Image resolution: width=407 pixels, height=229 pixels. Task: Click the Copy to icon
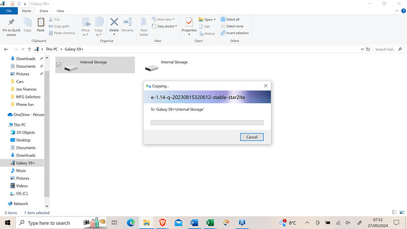99,22
